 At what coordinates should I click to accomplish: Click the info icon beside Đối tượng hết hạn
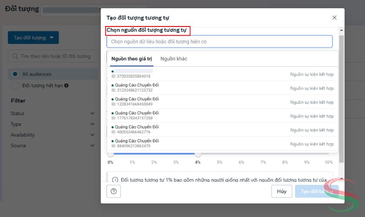[x=66, y=85]
